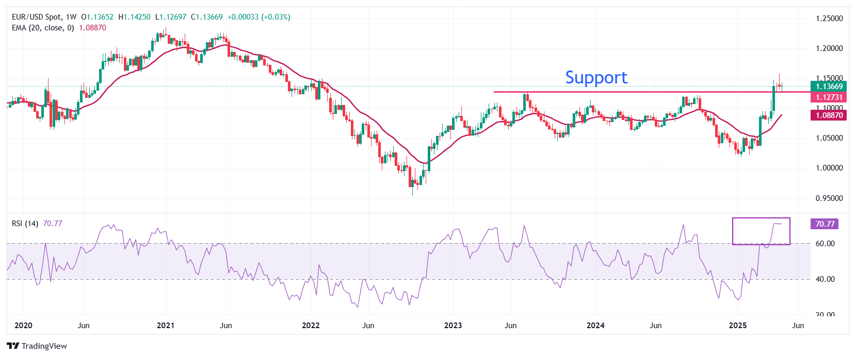
Task: Click the 0.95000 price scale label
Action: [x=829, y=198]
